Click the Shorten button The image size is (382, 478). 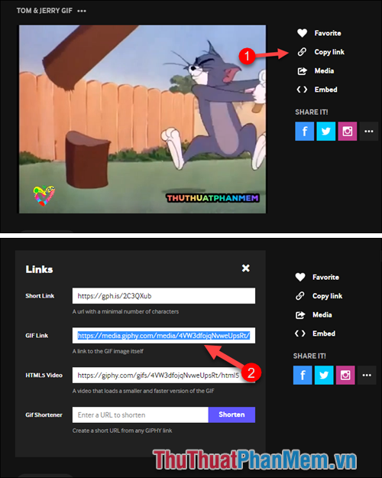click(231, 415)
